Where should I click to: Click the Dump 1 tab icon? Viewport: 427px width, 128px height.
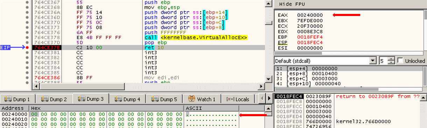click(8, 99)
